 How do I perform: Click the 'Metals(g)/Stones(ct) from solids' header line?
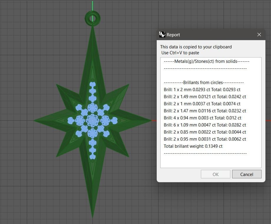206,61
